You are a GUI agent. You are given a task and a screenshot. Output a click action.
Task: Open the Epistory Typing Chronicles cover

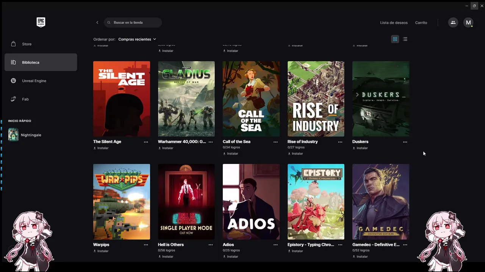point(316,202)
